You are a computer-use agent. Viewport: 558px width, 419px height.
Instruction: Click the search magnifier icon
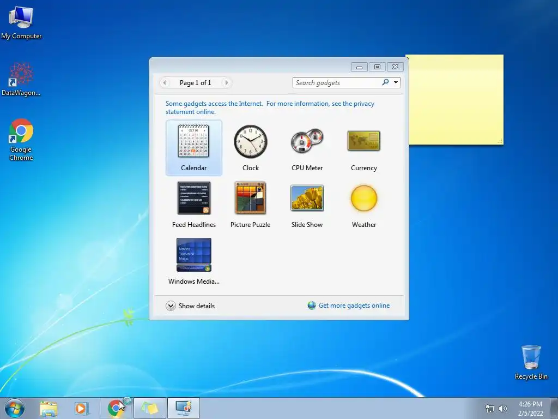pos(385,82)
